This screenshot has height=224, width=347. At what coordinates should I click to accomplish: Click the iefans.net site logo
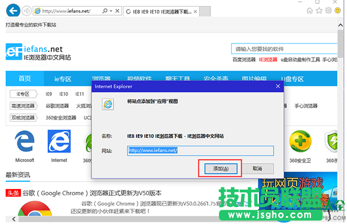click(x=38, y=52)
